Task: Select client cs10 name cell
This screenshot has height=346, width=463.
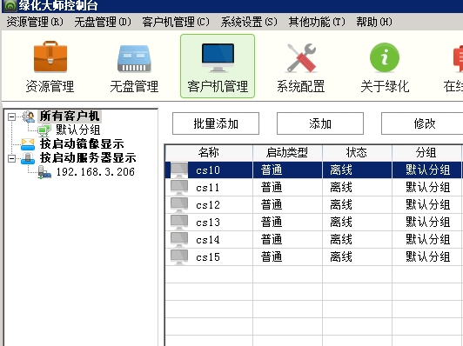Action: click(208, 170)
